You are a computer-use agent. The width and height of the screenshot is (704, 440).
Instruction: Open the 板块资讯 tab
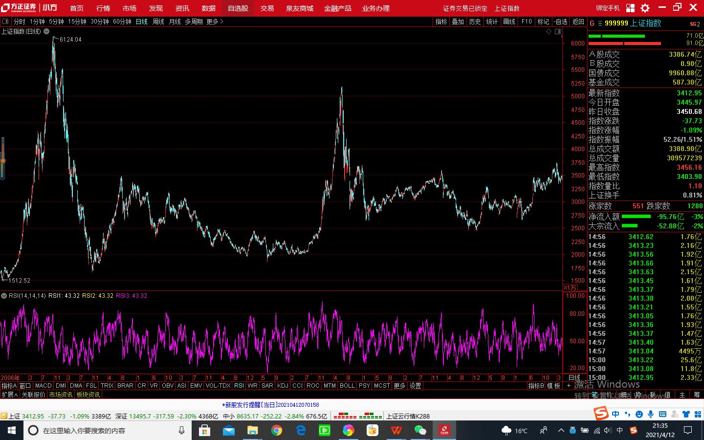tap(88, 395)
